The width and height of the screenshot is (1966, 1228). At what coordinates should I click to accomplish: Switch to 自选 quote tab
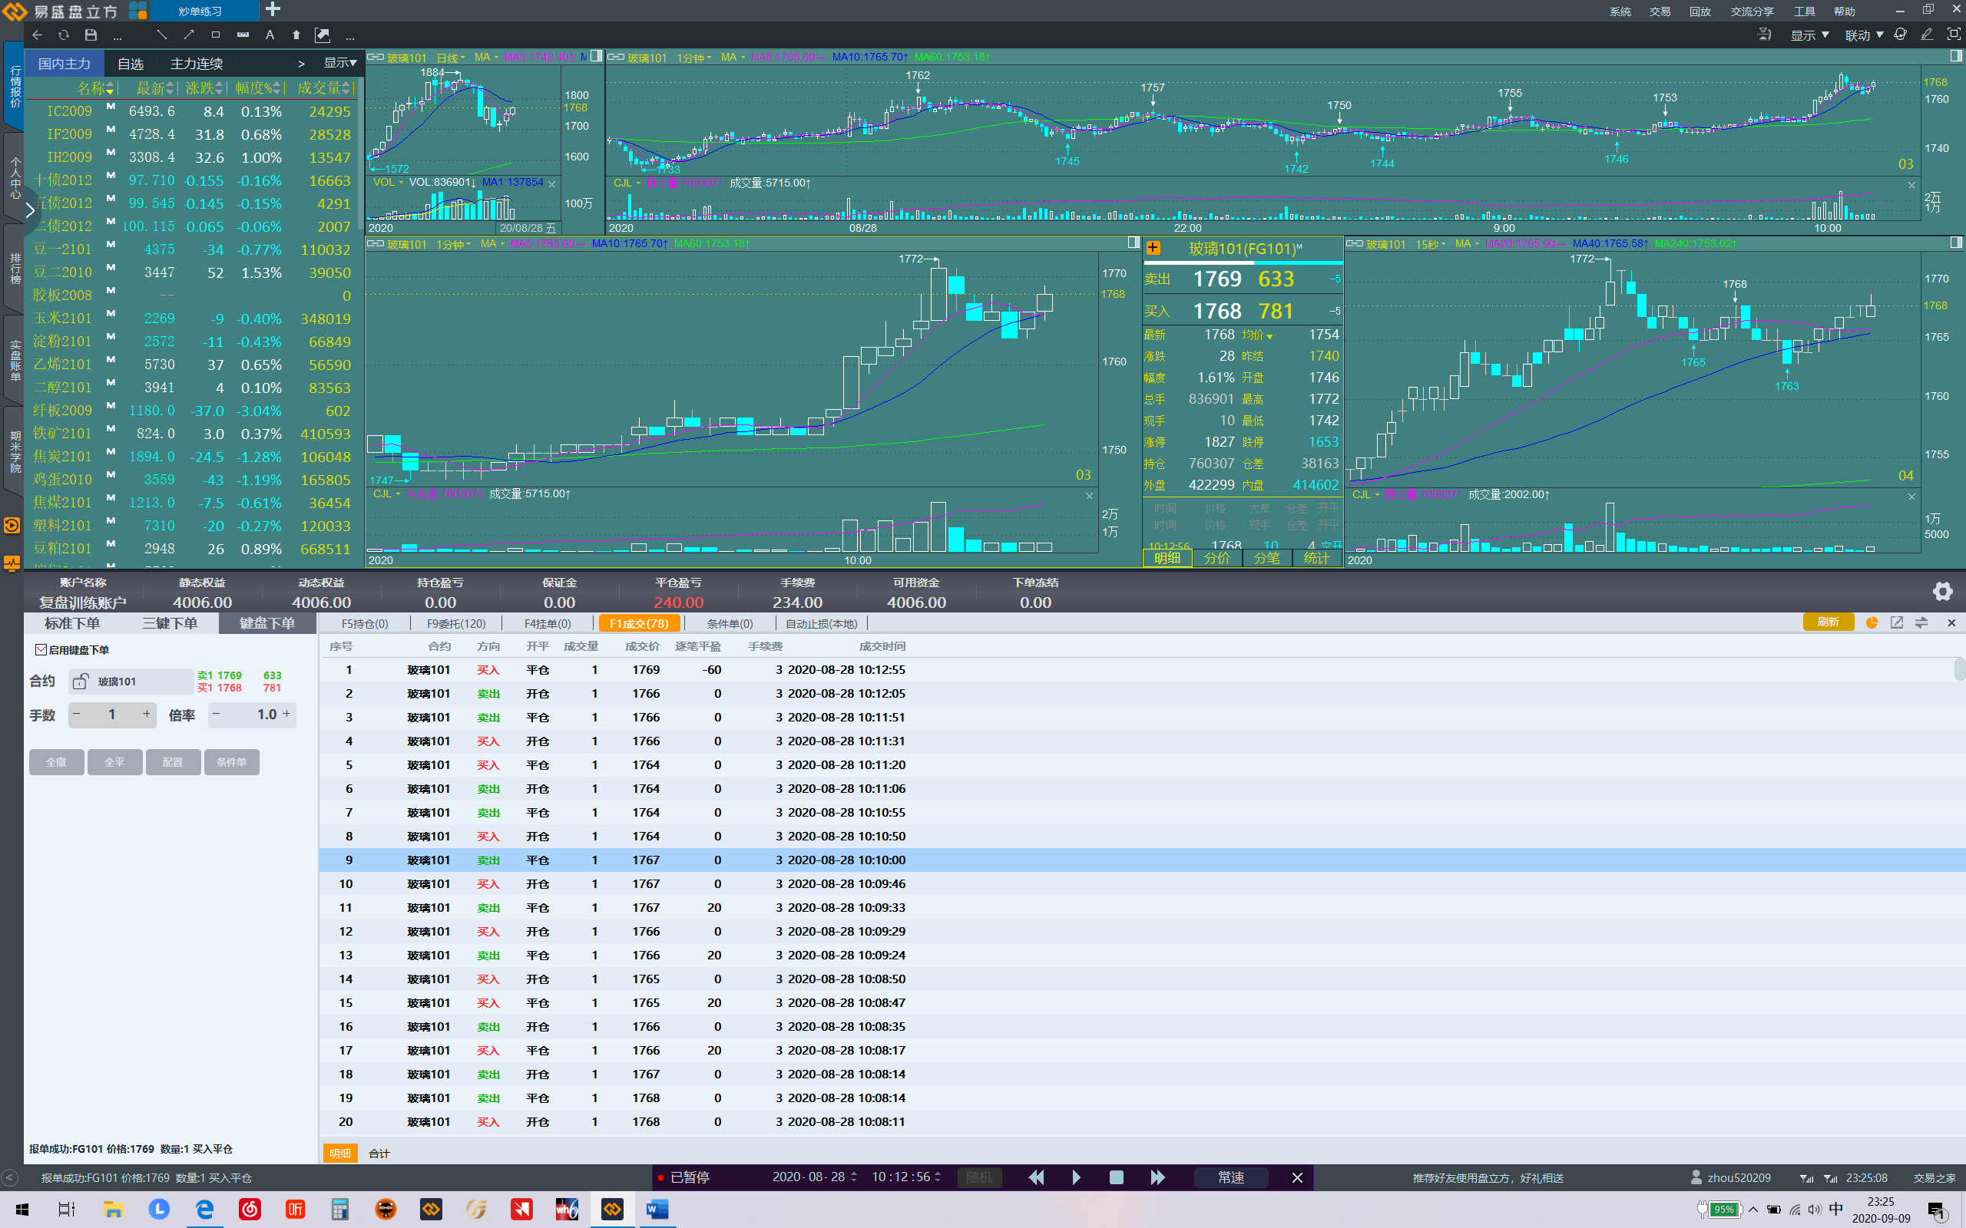click(130, 64)
